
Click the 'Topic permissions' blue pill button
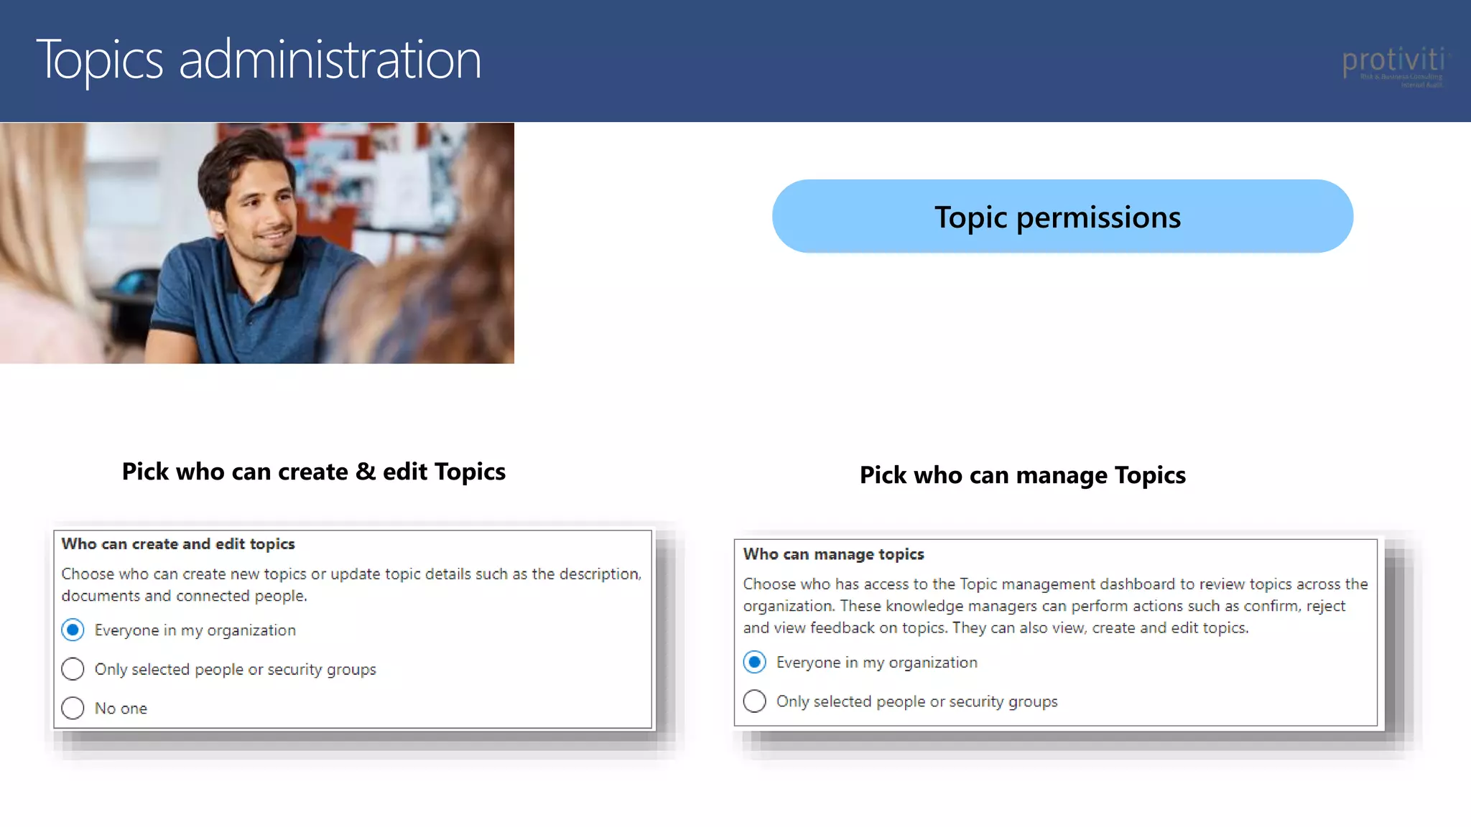[x=1062, y=216]
